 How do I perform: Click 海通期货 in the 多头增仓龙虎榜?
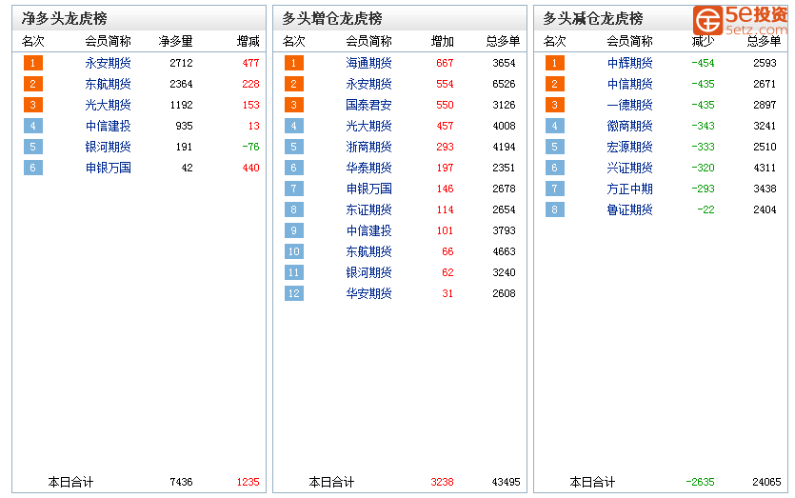368,63
